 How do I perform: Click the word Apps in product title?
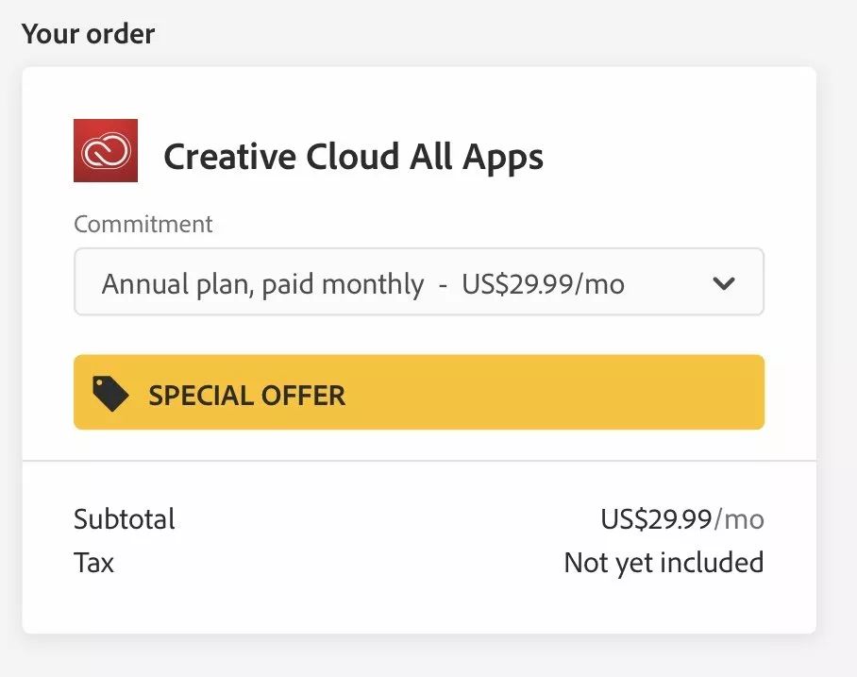coord(503,157)
